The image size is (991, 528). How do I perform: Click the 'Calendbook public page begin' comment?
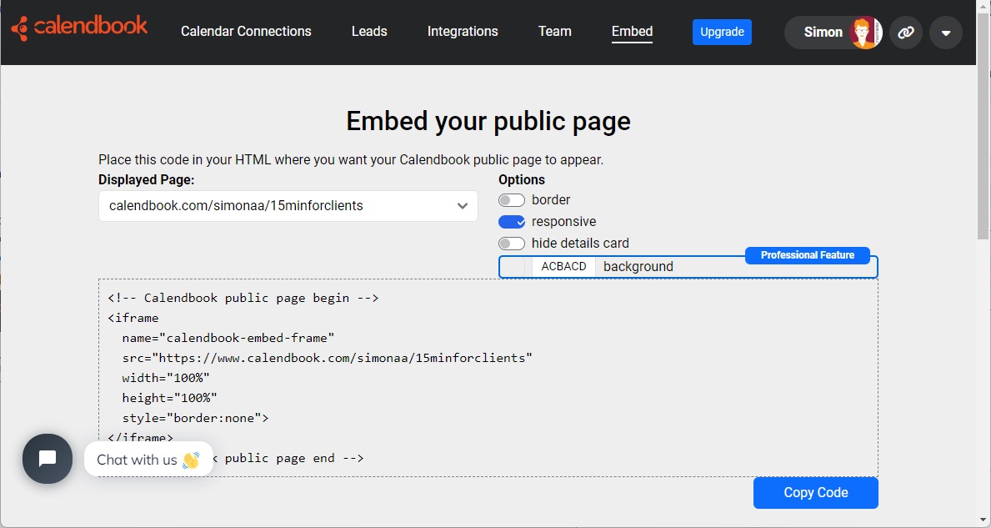click(x=243, y=298)
